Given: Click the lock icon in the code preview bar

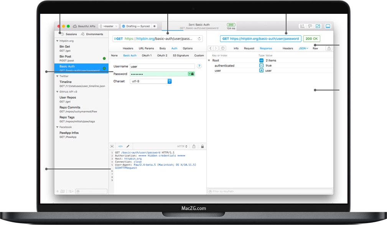Looking at the screenshot, I should click(x=202, y=146).
